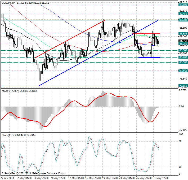Click the 4 May 20:00 time label

point(42,178)
